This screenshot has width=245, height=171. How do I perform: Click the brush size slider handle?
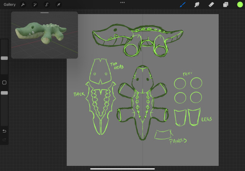(5, 58)
